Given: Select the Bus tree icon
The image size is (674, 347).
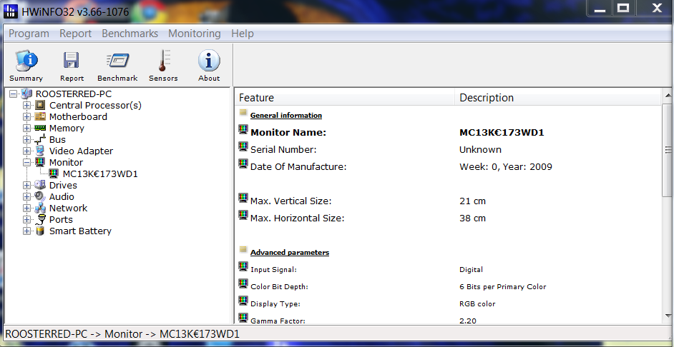Looking at the screenshot, I should coord(40,139).
